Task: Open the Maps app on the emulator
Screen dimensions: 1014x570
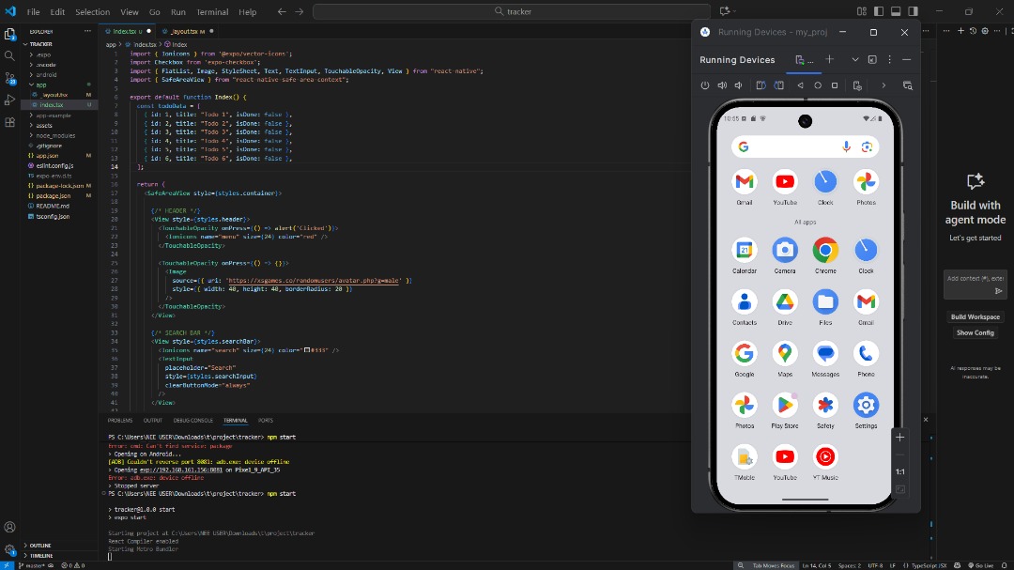Action: tap(784, 359)
